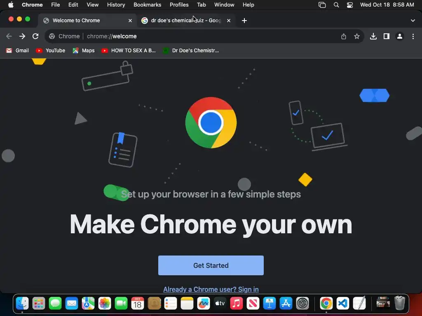Screen dimensions: 422x316
Task: Open Keynote from the dock
Action: click(x=270, y=304)
